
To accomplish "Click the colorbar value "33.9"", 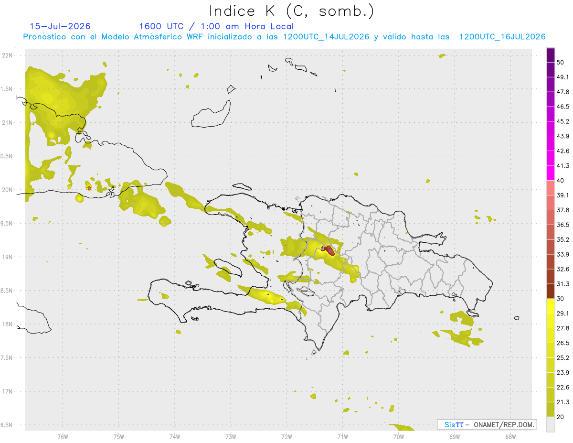I will click(x=563, y=254).
